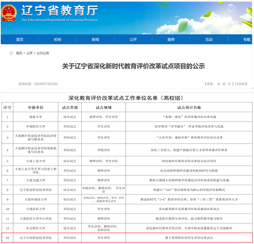Click the location pin icon beside breadcrumb
The width and height of the screenshot is (254, 244).
pos(11,53)
